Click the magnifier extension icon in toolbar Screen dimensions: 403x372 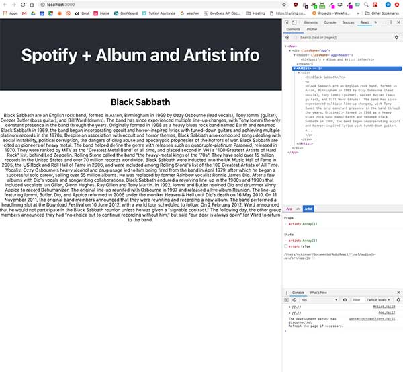[x=366, y=5]
